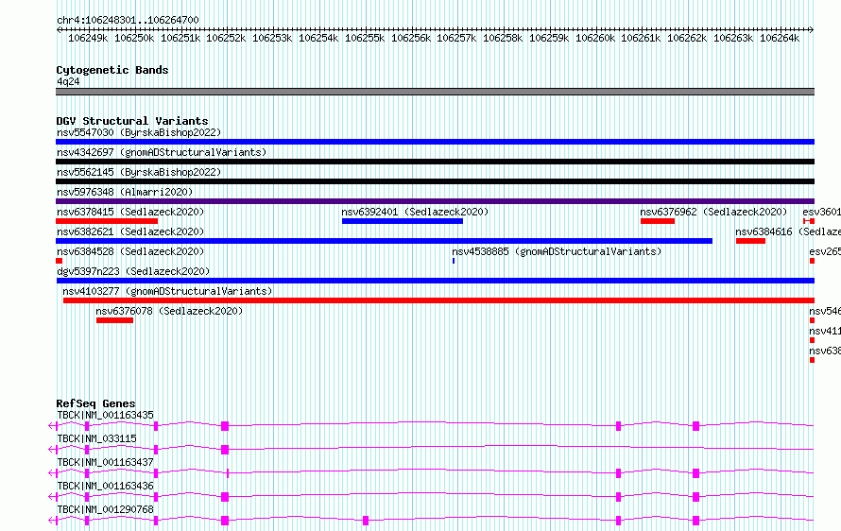Image resolution: width=841 pixels, height=531 pixels.
Task: Open nsv6376962 (Sedlazeck2020) variant label
Action: 713,212
